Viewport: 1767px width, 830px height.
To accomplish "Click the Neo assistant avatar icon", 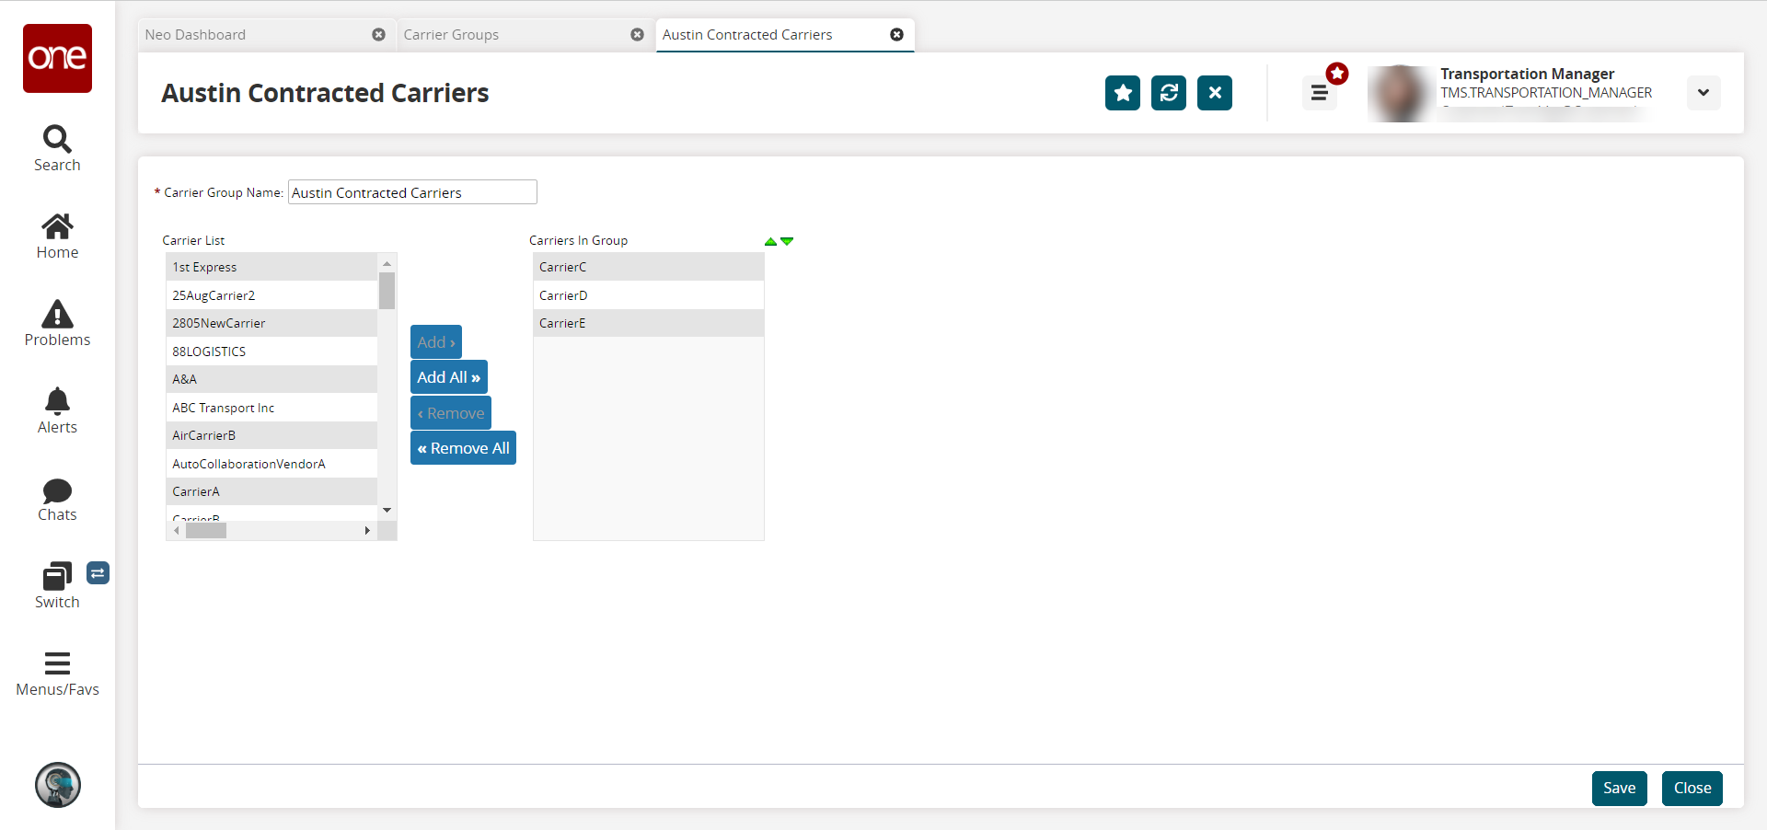I will click(x=58, y=785).
